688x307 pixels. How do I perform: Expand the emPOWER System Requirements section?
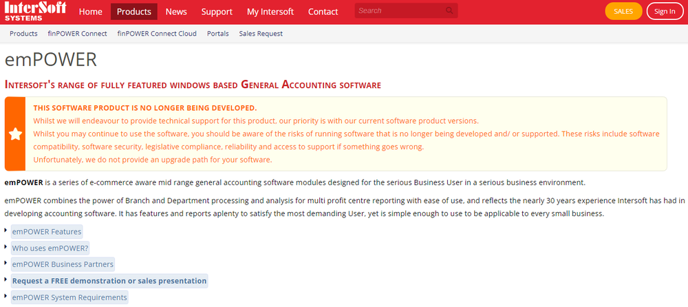pyautogui.click(x=69, y=297)
